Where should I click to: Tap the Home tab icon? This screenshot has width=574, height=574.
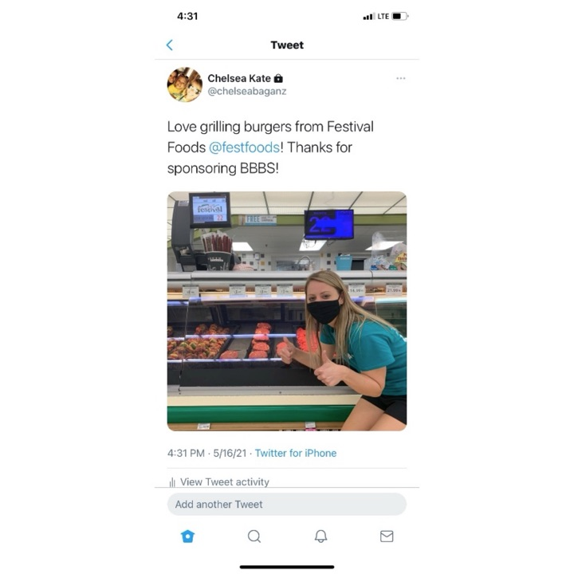tap(188, 537)
